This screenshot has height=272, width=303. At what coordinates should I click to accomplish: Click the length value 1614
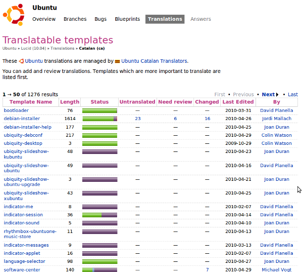click(70, 119)
